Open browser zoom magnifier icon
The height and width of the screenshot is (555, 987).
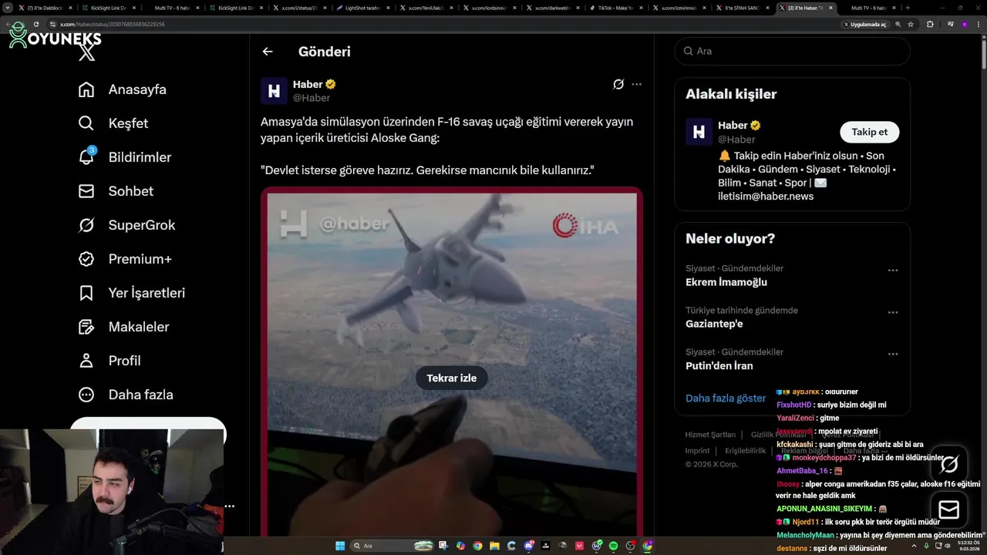(x=898, y=25)
